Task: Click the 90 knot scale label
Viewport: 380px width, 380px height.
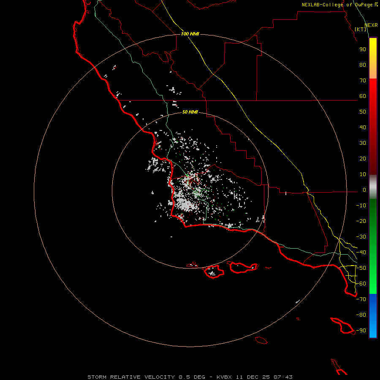Action: click(x=363, y=49)
